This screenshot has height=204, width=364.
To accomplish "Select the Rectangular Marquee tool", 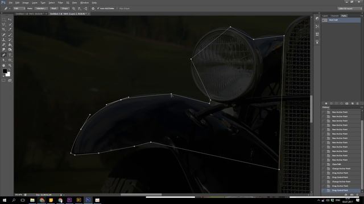I will pos(3,20).
